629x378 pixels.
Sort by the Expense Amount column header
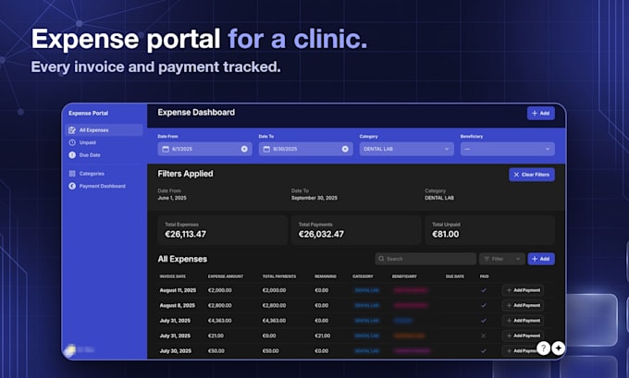click(226, 276)
